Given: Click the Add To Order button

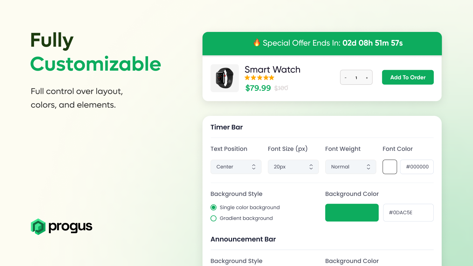Looking at the screenshot, I should [x=408, y=77].
